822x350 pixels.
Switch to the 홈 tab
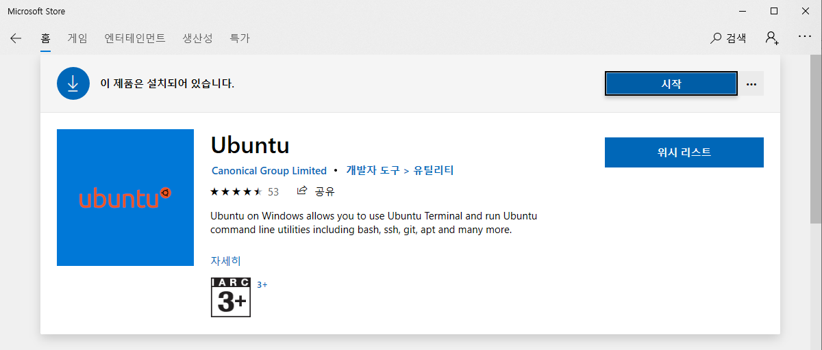pos(46,38)
